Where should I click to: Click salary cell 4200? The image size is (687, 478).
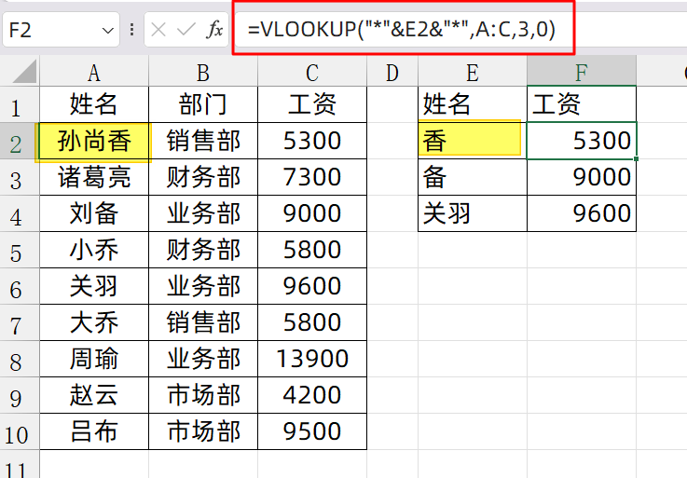coord(312,396)
